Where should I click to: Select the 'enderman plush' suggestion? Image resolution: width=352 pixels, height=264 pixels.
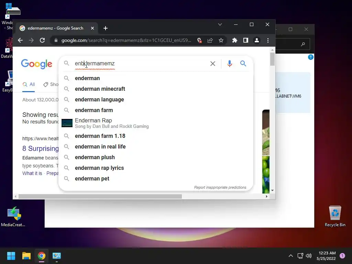coord(156,157)
